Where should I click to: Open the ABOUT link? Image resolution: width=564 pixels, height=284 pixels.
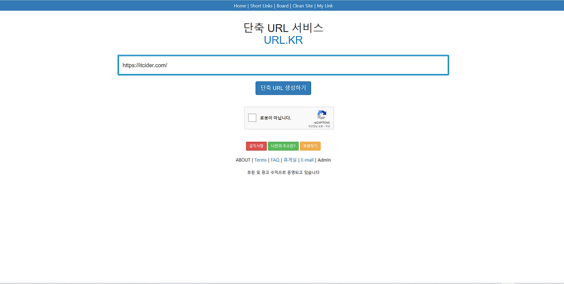pyautogui.click(x=243, y=160)
